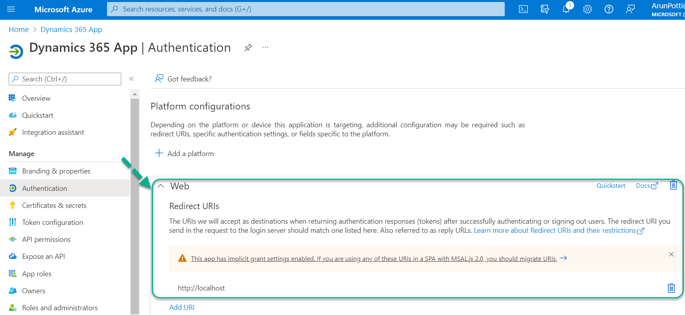Click the Overview icon in sidebar
685x315 pixels.
13,98
